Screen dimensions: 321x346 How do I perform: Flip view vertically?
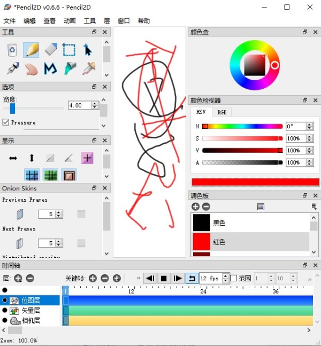[x=32, y=158]
